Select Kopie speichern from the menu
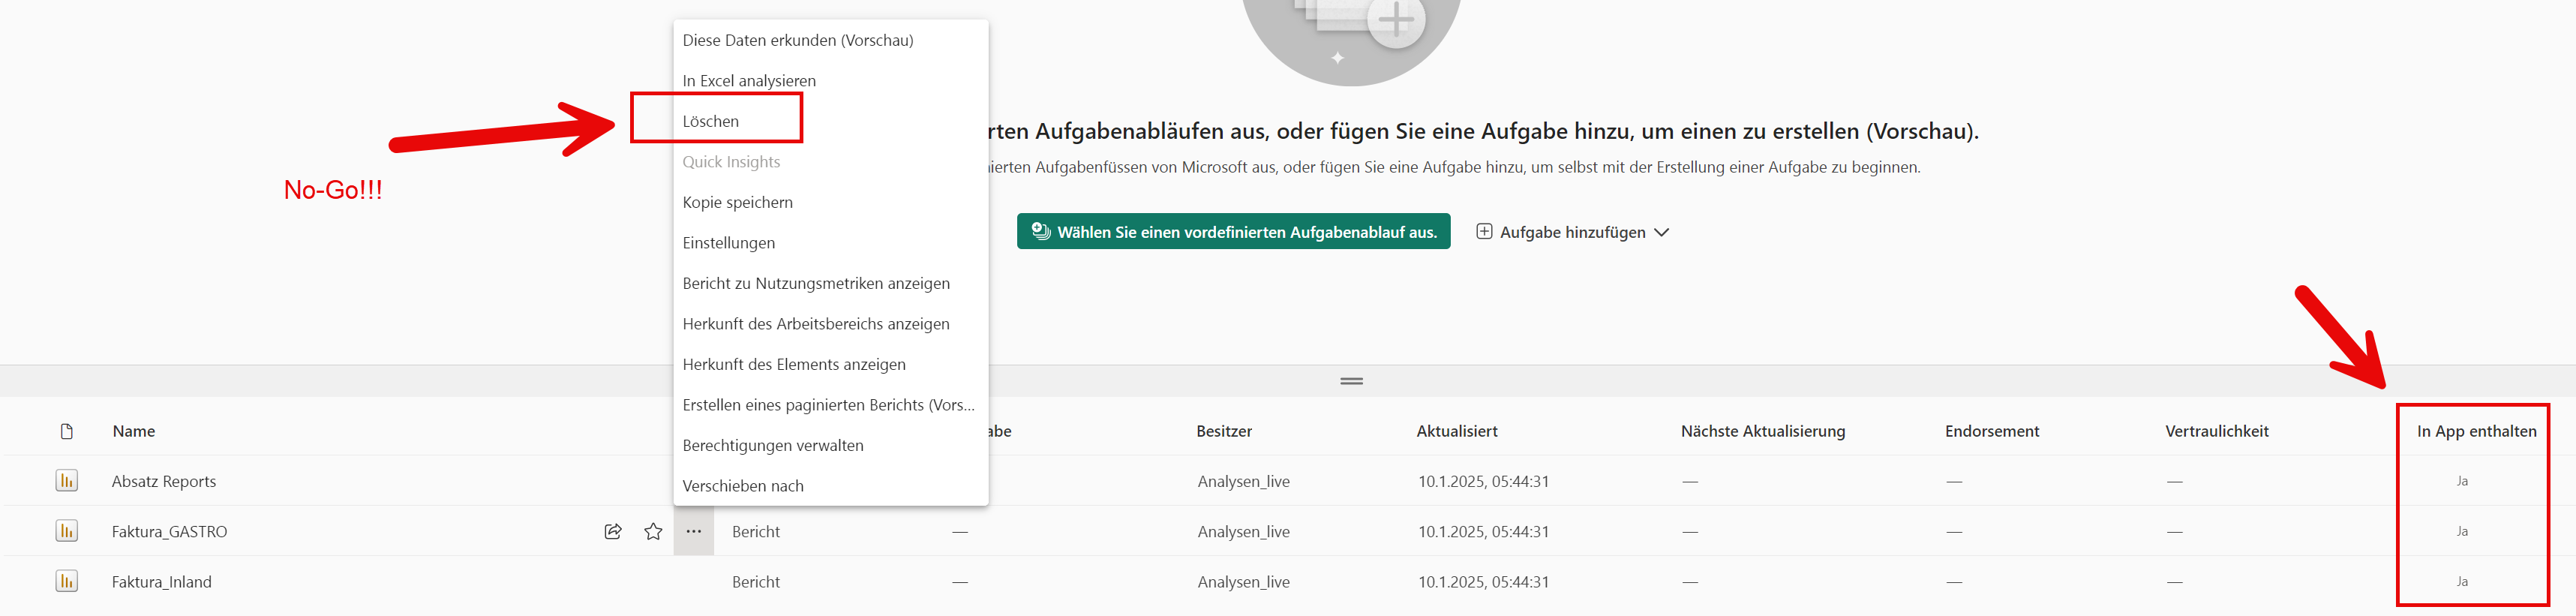Screen dimensions: 2576x616 tap(737, 202)
